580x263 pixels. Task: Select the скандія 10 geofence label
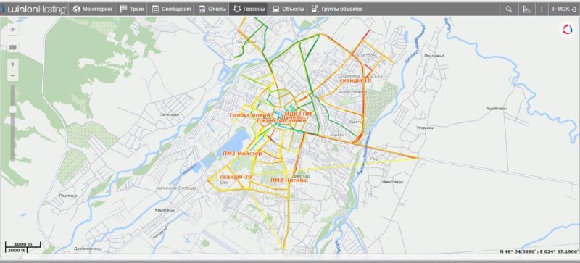coord(355,80)
